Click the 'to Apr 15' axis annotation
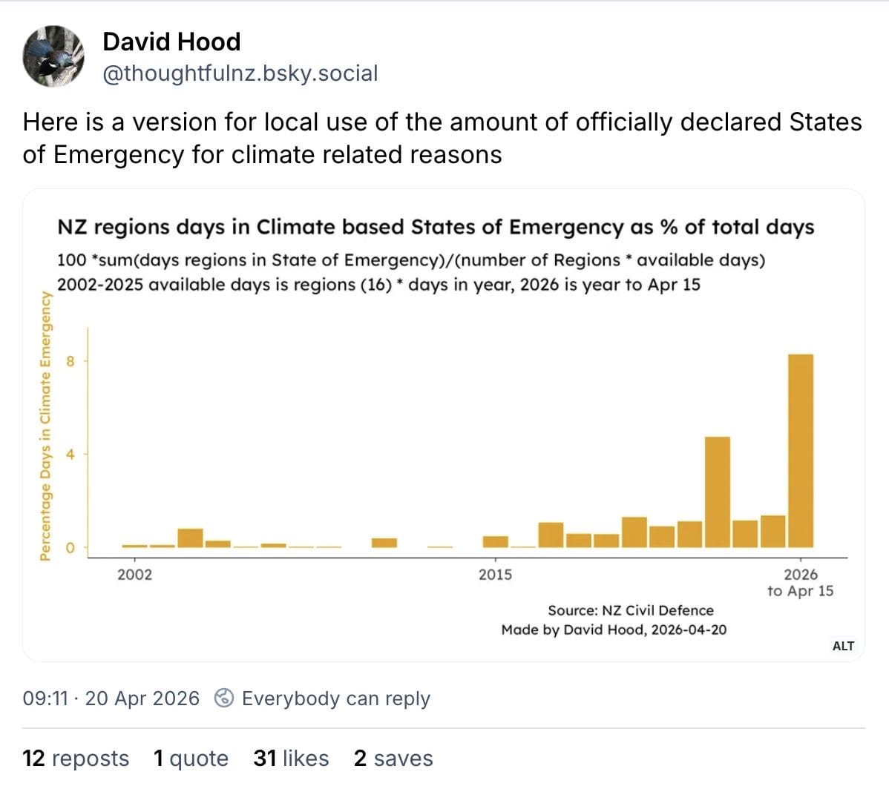The image size is (889, 786). click(x=801, y=591)
